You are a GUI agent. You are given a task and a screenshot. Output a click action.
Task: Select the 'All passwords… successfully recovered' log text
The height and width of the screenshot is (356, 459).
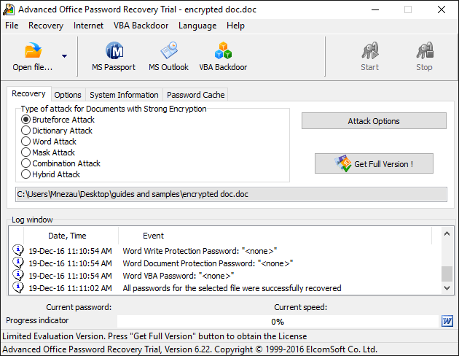(x=232, y=288)
